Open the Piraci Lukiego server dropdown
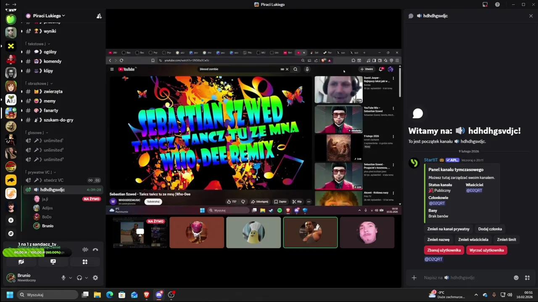The image size is (538, 302). click(x=49, y=16)
